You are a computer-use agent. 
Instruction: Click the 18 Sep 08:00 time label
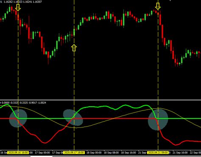pyautogui.click(x=111, y=153)
